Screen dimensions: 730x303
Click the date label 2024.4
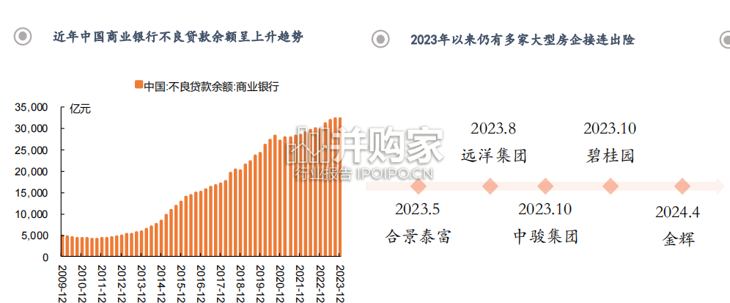click(677, 212)
